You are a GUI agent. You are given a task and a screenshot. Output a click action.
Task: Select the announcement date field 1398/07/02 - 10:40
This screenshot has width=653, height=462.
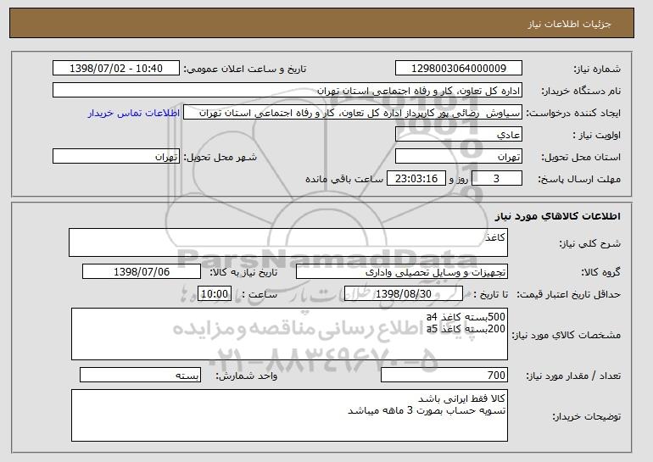click(116, 69)
